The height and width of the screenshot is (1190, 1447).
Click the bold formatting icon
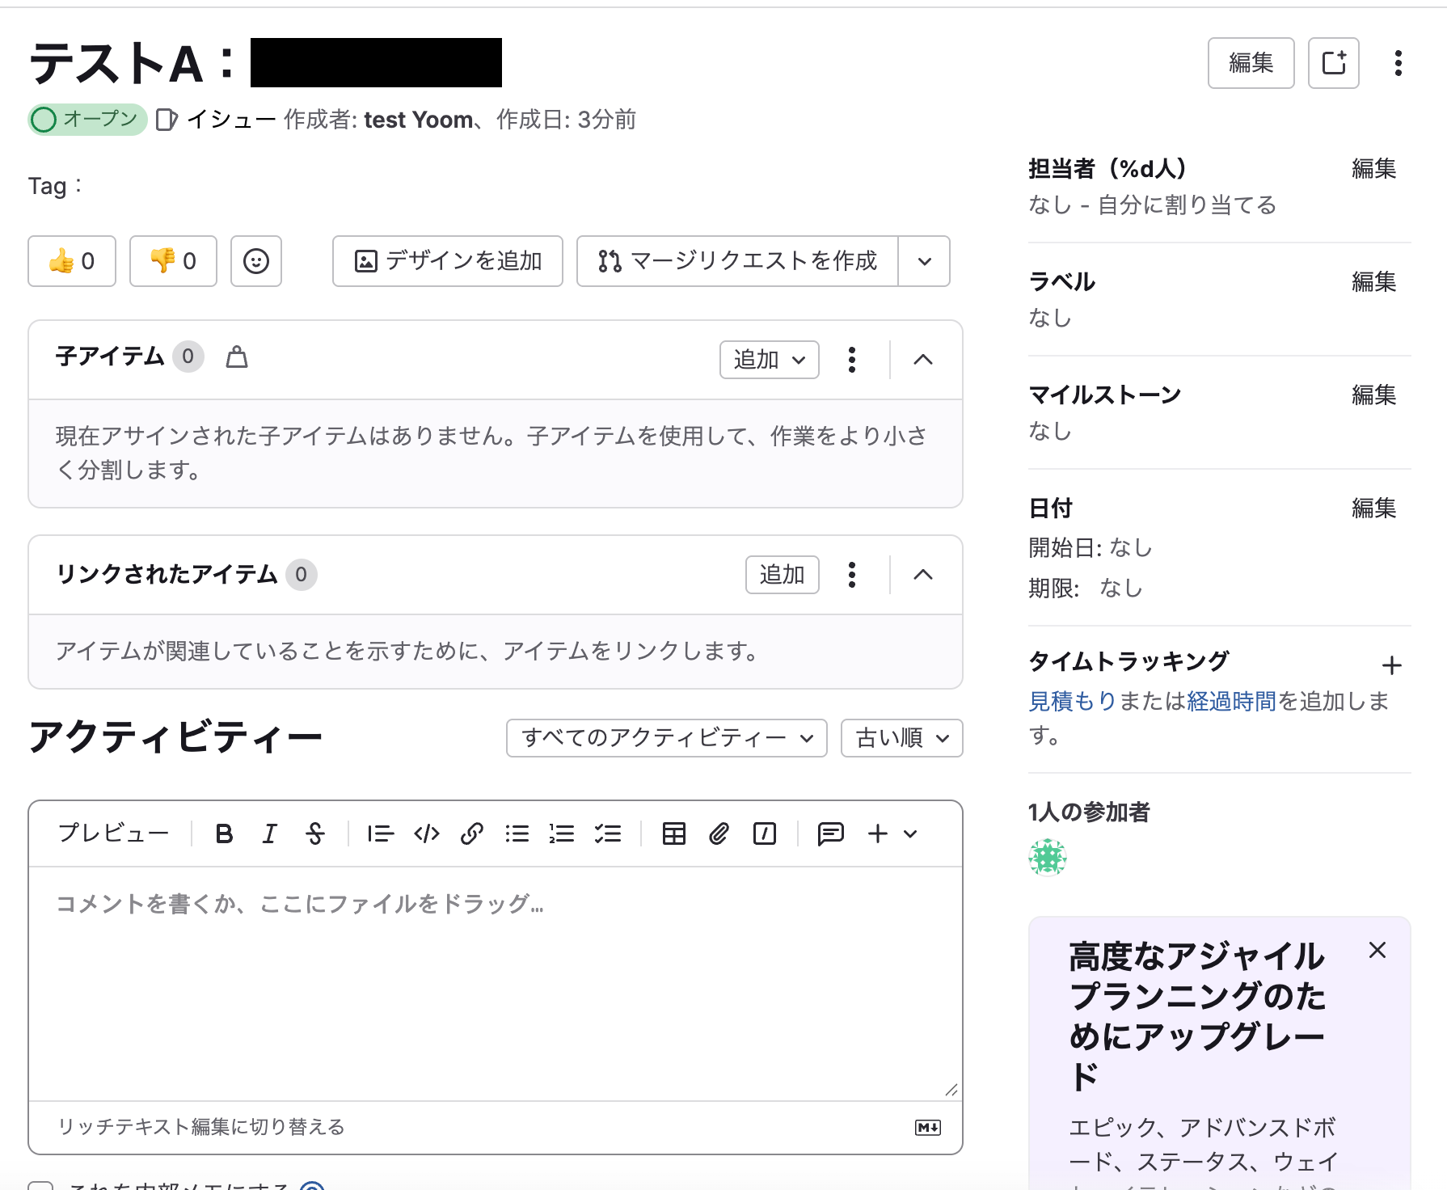[224, 833]
